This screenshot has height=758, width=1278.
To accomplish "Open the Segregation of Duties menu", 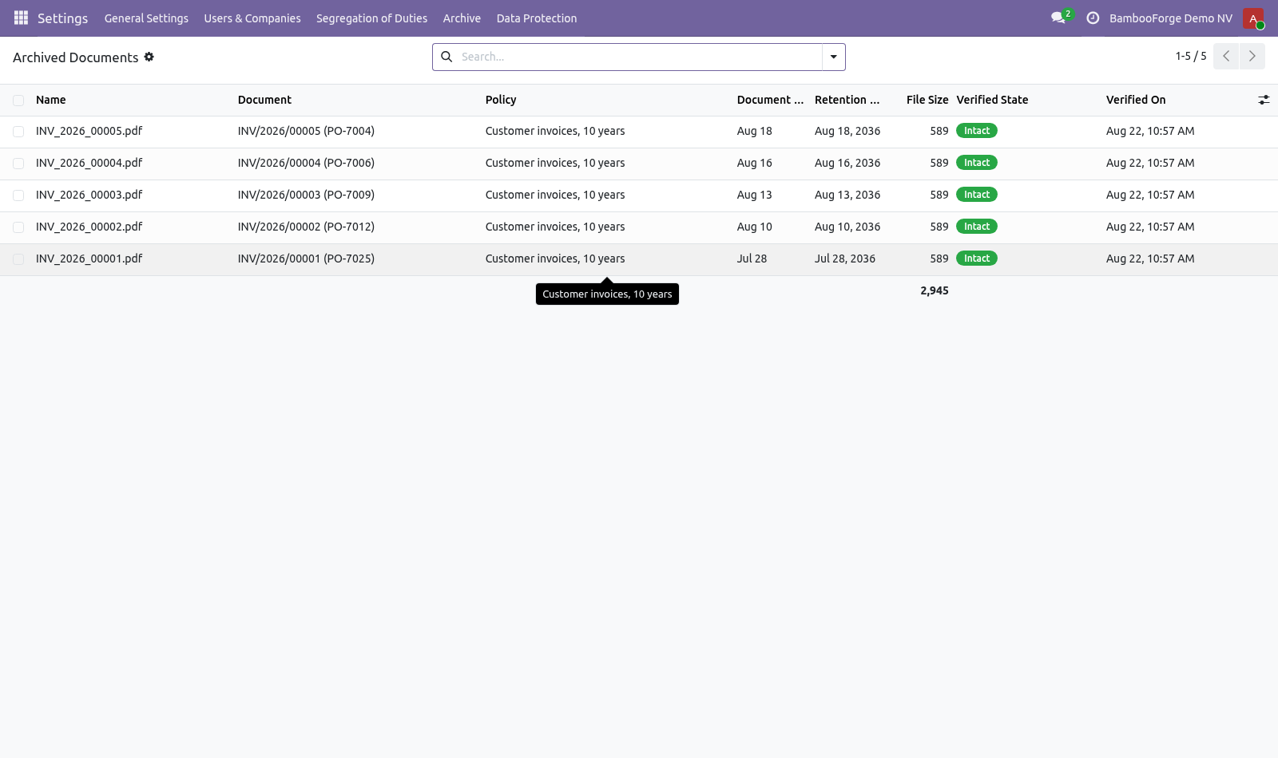I will click(371, 18).
